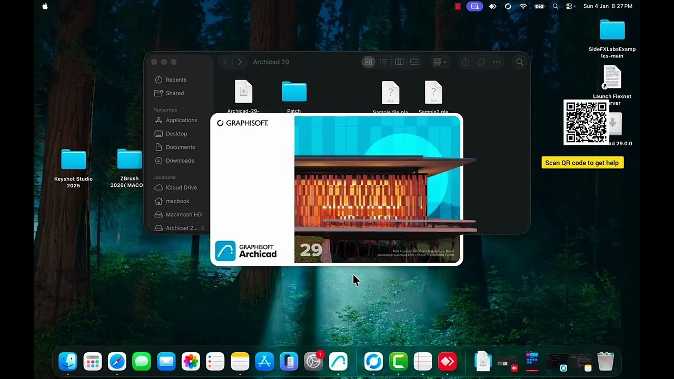674x379 pixels.
Task: Open the Photos app in Dock
Action: pos(191,362)
